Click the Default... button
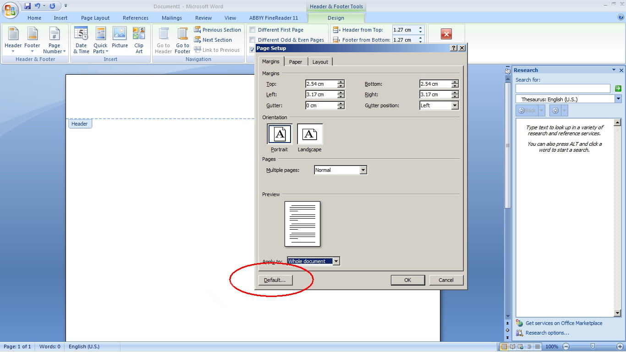Viewport: 626px width, 352px height. [x=275, y=280]
